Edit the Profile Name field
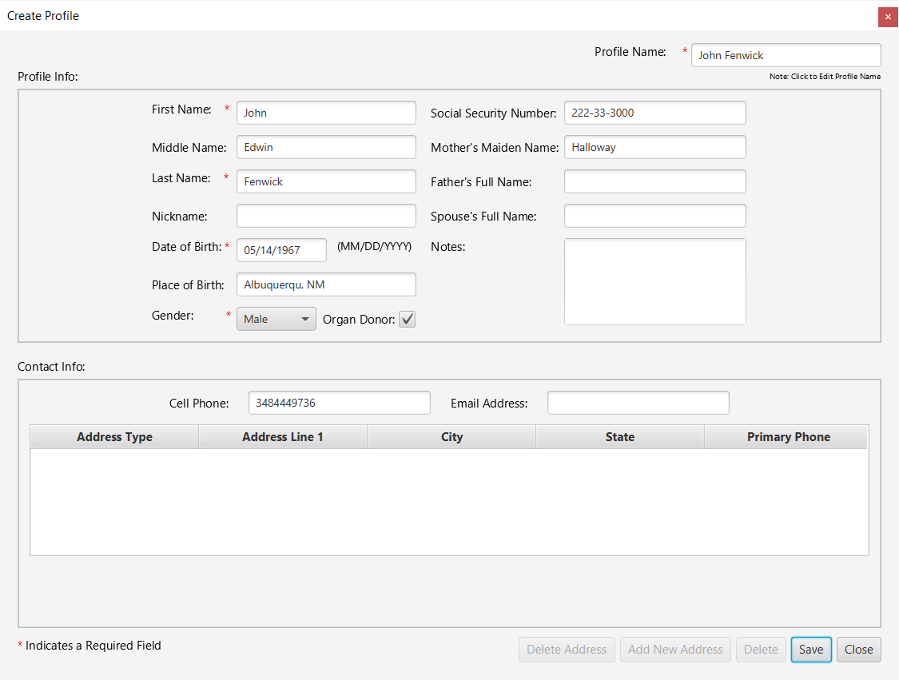The height and width of the screenshot is (680, 899). click(785, 54)
